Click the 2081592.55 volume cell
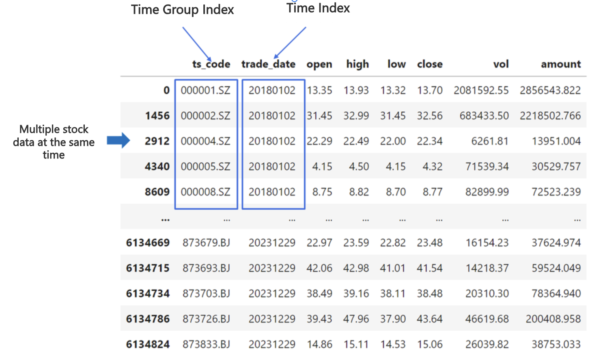 481,90
